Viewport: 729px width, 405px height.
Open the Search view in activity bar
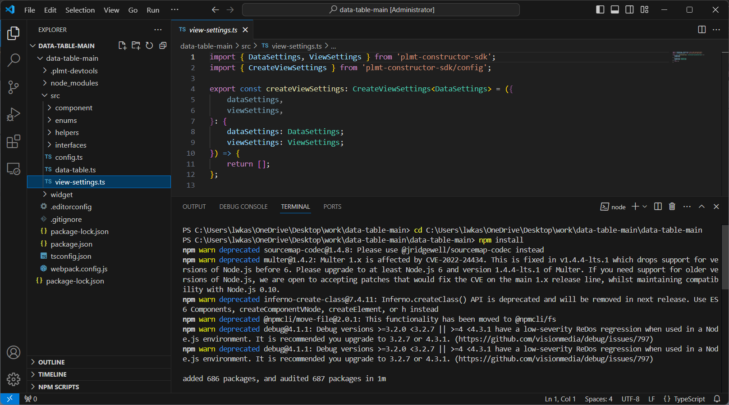pos(14,60)
